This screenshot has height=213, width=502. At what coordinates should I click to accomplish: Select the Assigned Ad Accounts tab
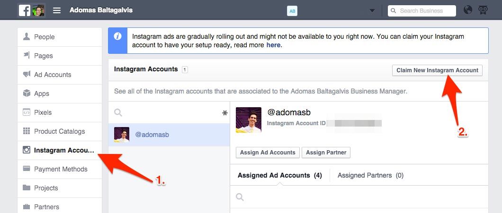click(279, 175)
